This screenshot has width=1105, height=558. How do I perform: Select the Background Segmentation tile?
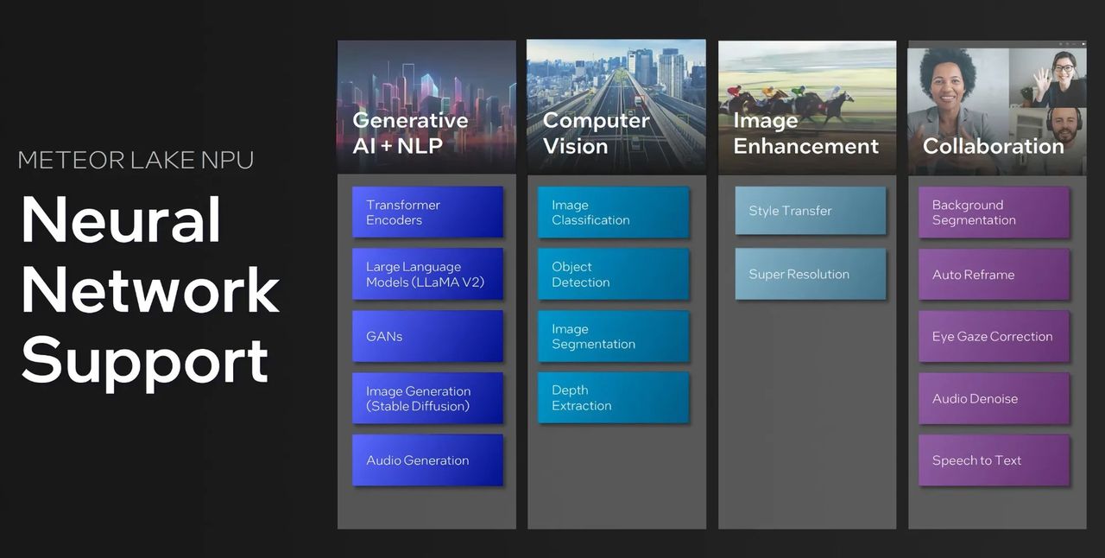pyautogui.click(x=994, y=212)
